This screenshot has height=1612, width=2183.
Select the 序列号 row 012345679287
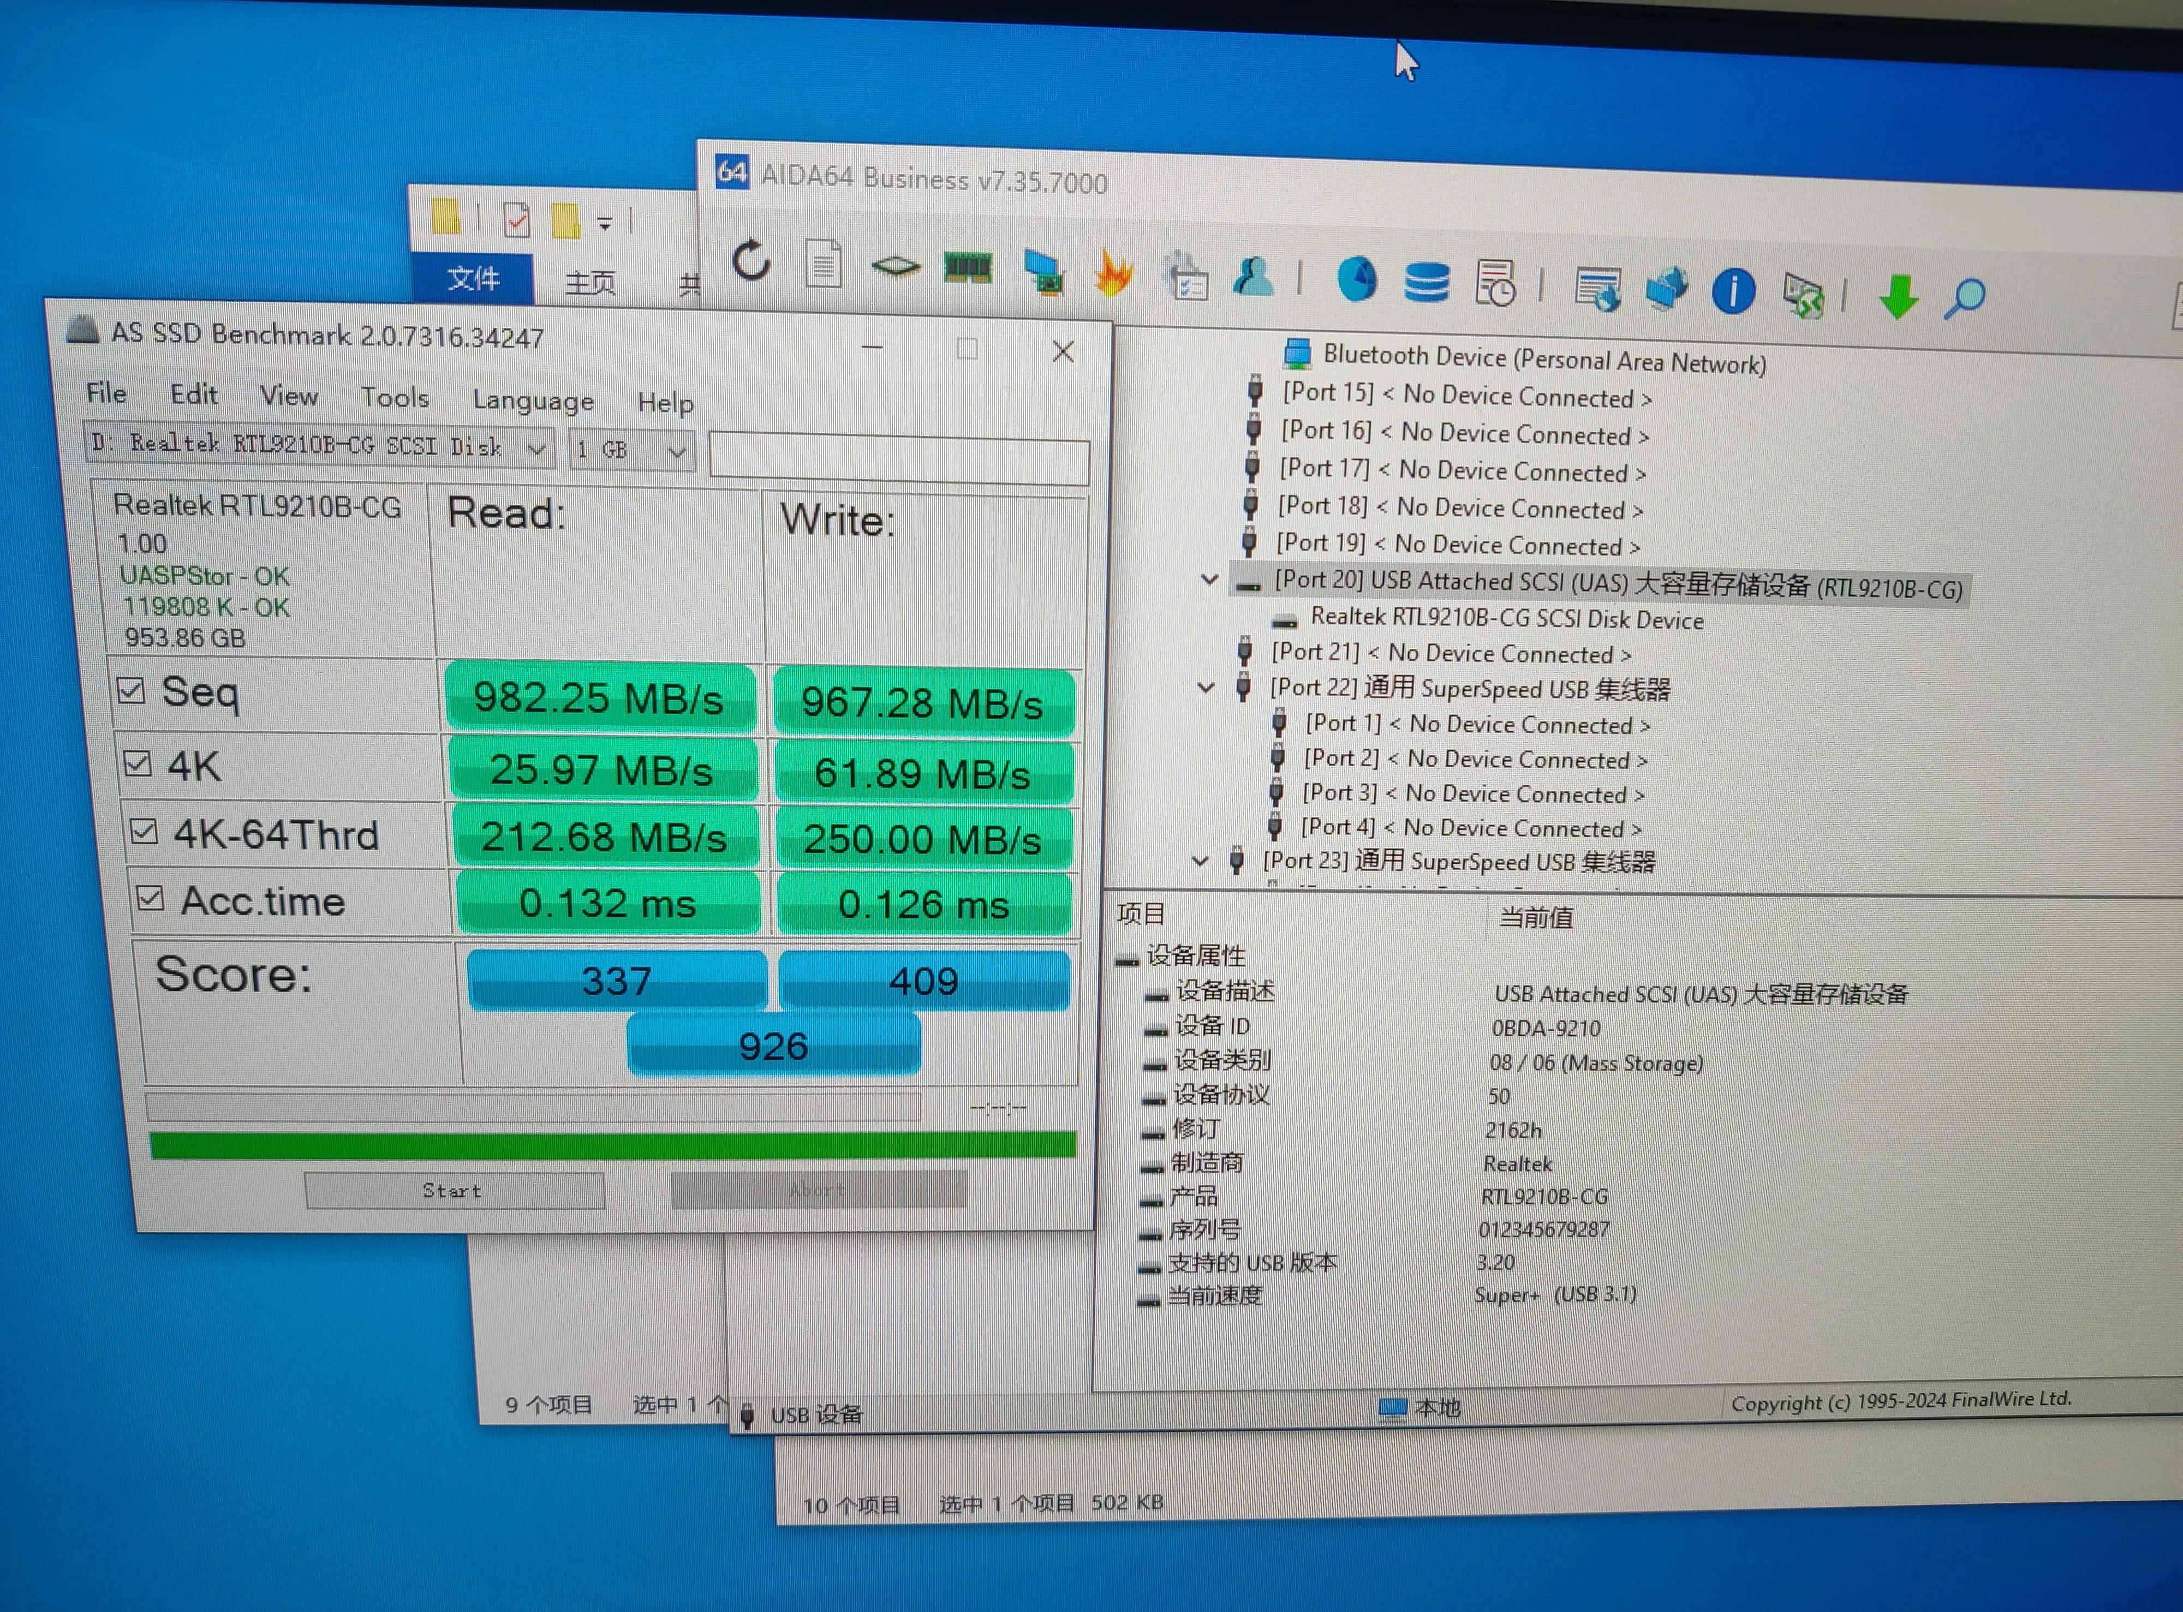click(x=1375, y=1228)
